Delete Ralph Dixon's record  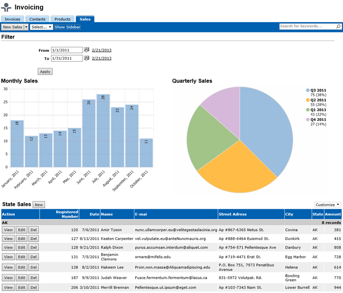click(x=34, y=247)
